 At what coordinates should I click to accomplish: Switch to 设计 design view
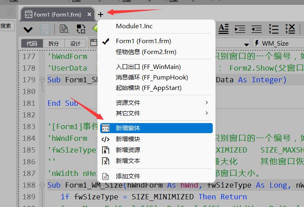pos(75,44)
